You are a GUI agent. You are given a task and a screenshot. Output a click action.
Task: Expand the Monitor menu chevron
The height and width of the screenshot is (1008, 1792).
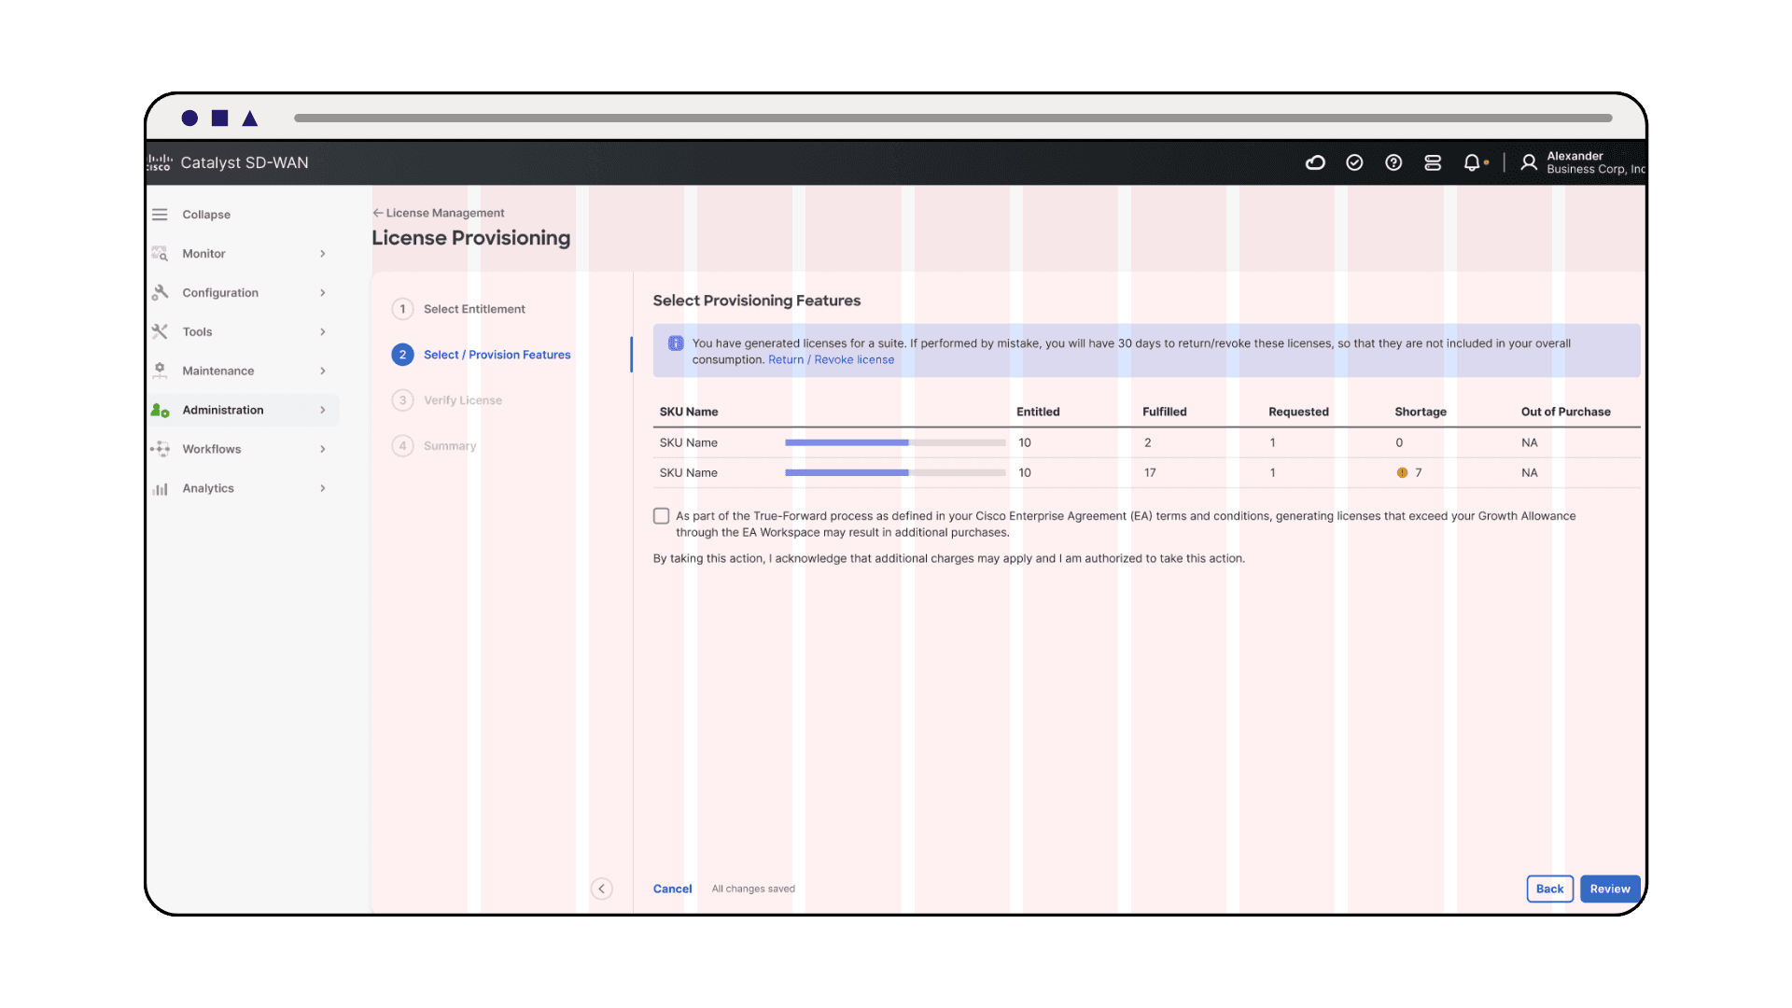(323, 254)
